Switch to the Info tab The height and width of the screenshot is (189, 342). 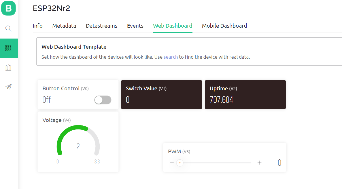[x=37, y=26]
